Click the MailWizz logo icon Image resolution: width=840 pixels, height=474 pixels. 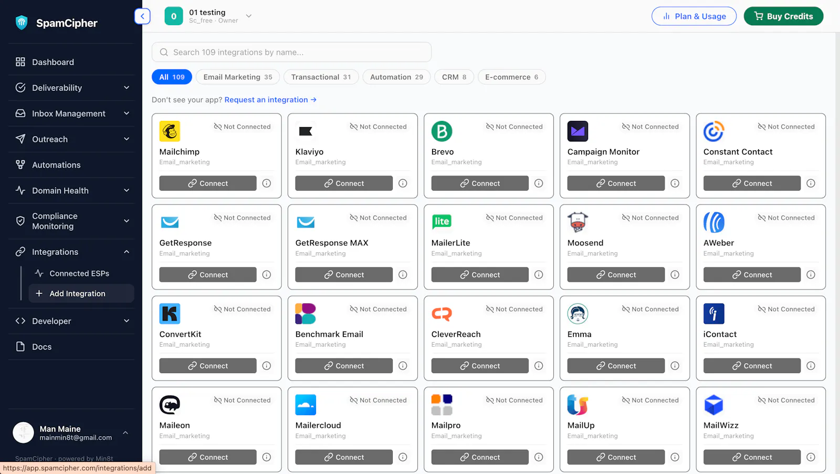(713, 405)
